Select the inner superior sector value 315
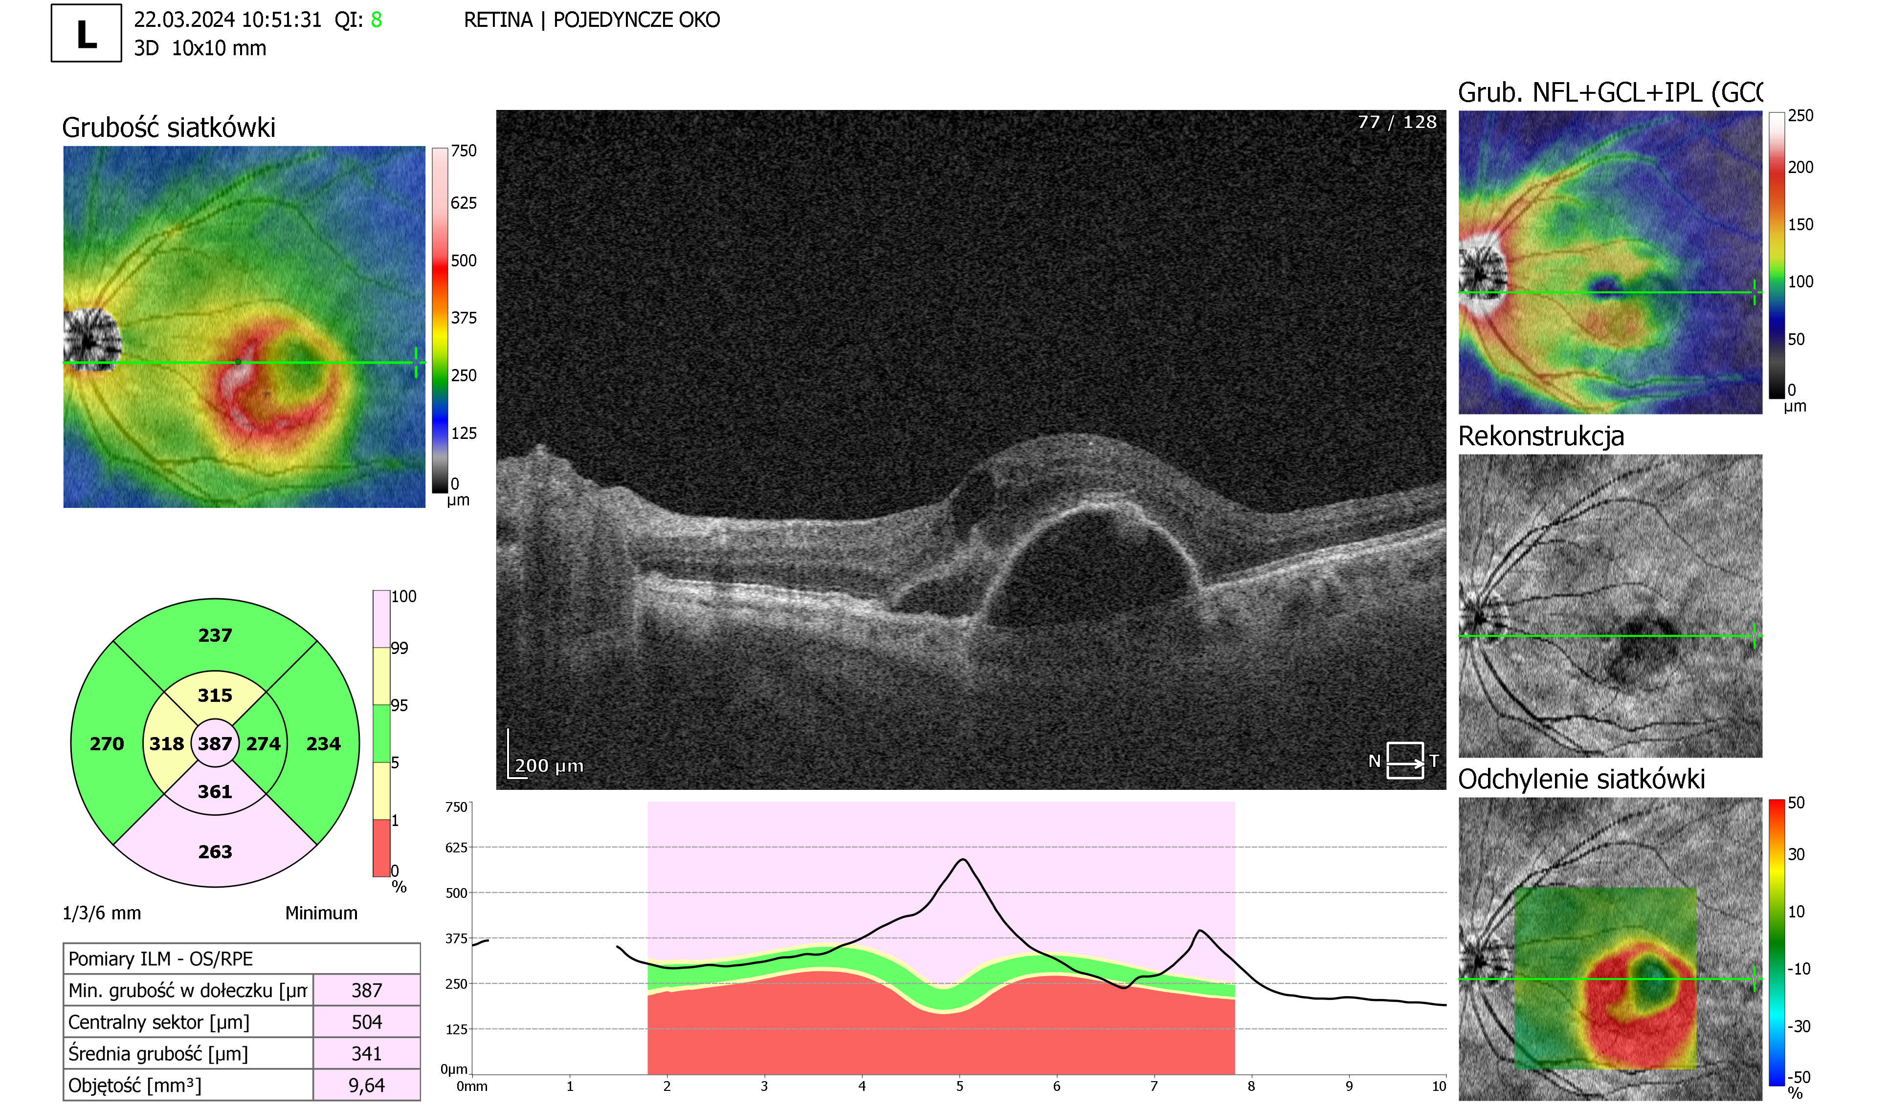The width and height of the screenshot is (1888, 1109). (x=215, y=695)
